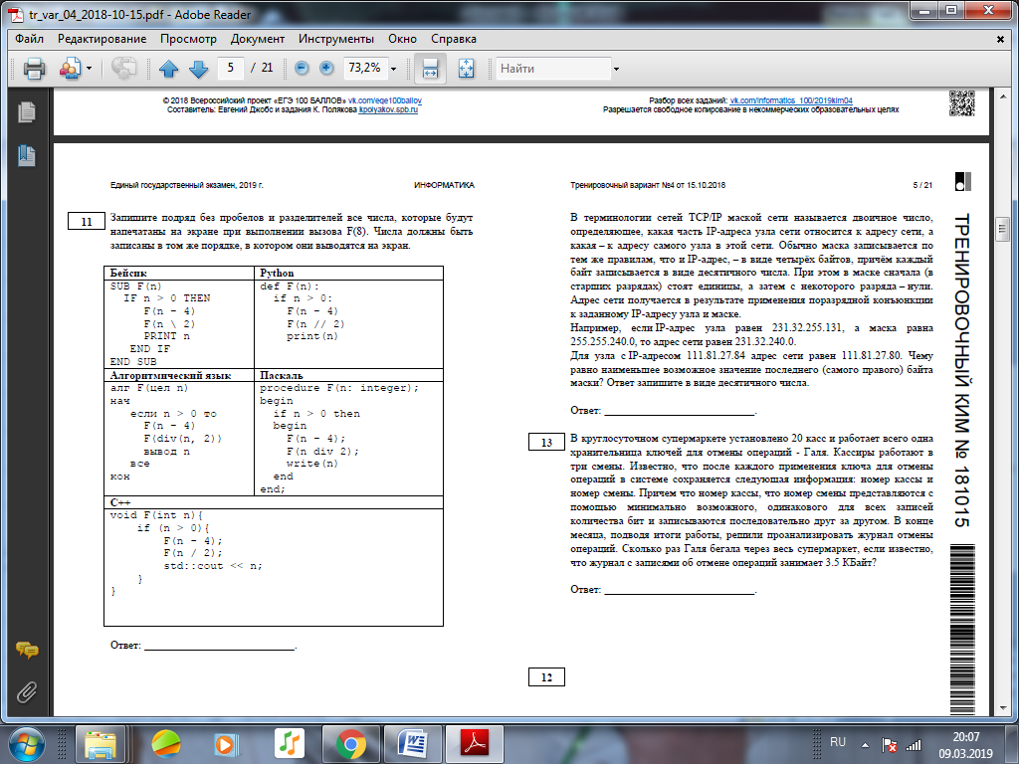Click the Найти search field
The width and height of the screenshot is (1019, 764).
[553, 69]
